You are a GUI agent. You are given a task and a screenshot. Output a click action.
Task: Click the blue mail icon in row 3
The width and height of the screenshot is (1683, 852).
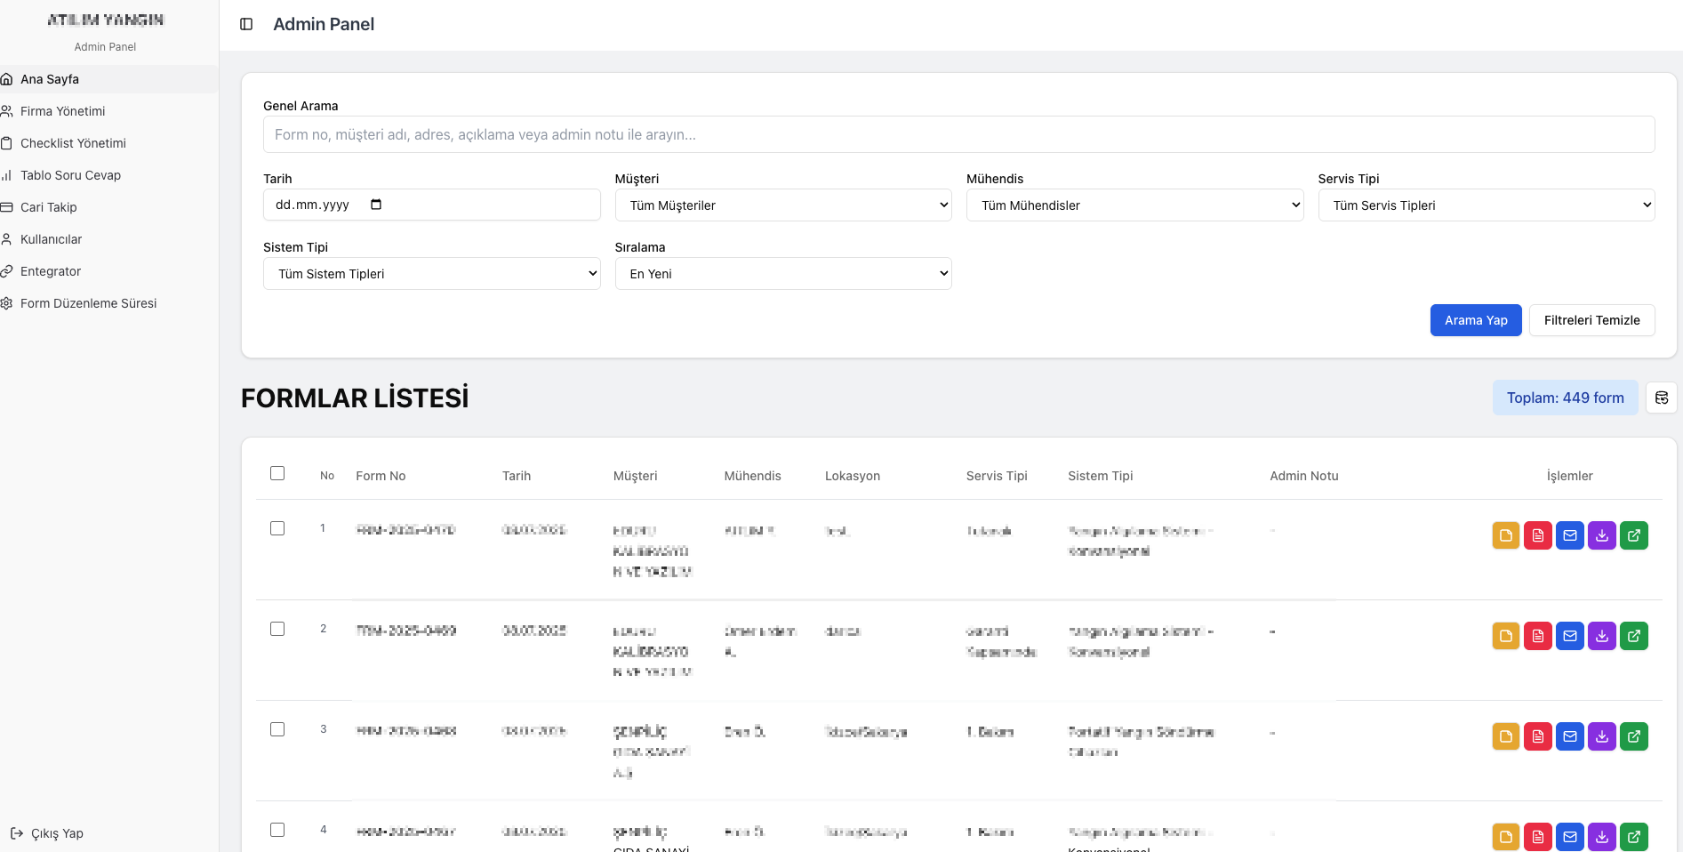[1569, 736]
